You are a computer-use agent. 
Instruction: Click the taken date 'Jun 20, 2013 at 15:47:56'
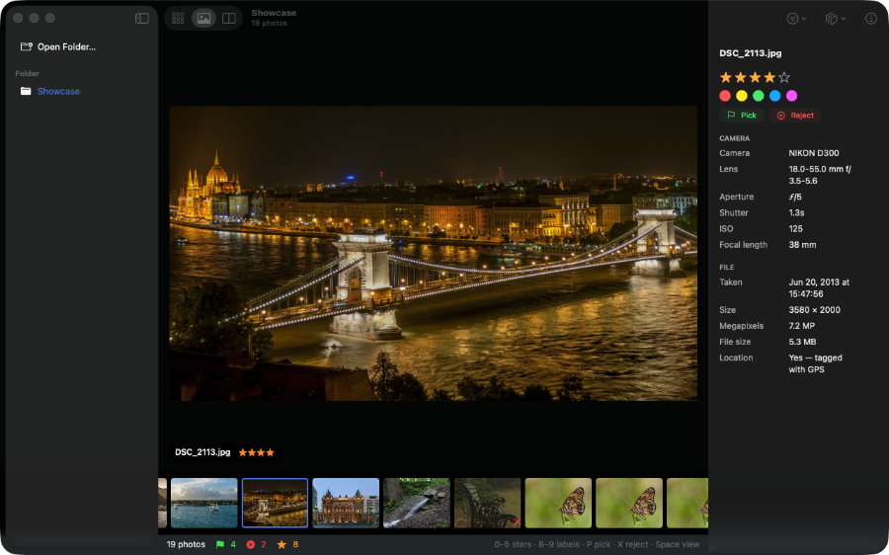pos(819,288)
